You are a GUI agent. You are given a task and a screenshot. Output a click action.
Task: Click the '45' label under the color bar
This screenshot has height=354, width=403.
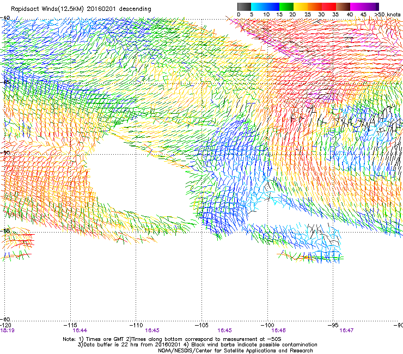click(363, 15)
